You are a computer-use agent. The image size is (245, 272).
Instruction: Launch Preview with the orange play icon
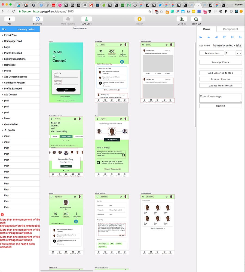[139, 19]
